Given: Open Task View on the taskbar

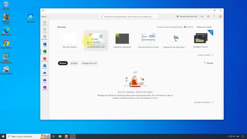Looking at the screenshot, I should [x=54, y=136].
